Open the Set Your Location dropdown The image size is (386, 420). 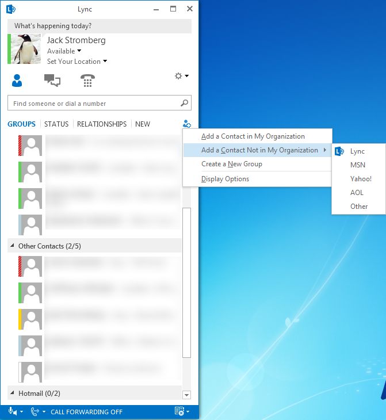tap(77, 62)
